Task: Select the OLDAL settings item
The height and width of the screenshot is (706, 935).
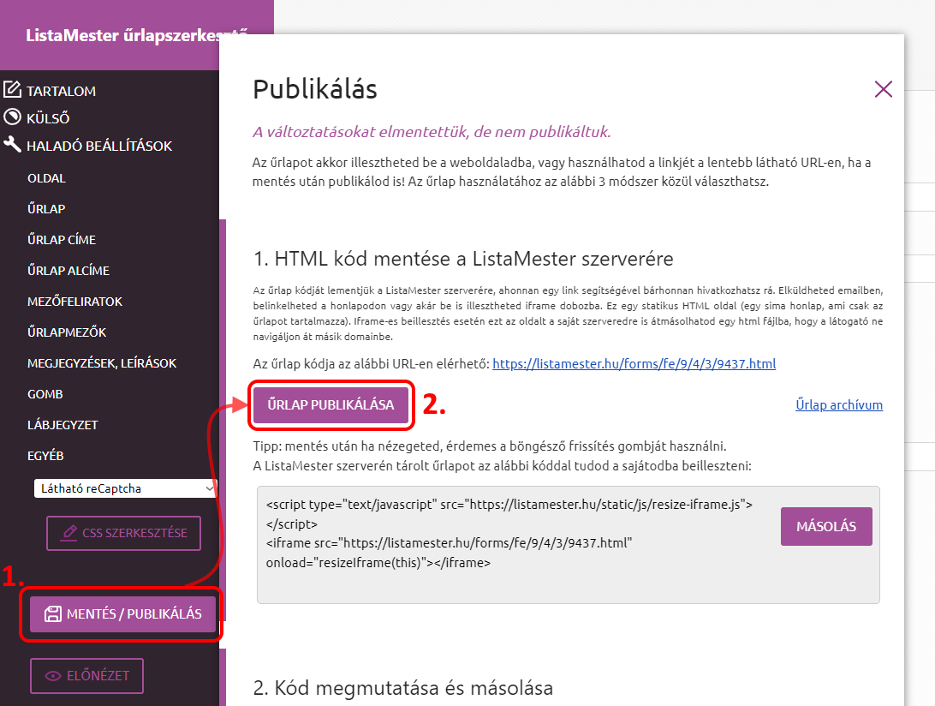Action: 46,178
